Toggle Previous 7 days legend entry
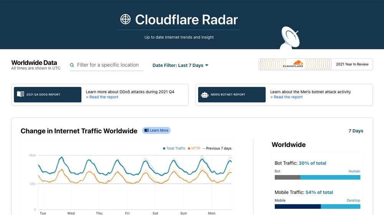The height and width of the screenshot is (215, 384). tap(217, 148)
